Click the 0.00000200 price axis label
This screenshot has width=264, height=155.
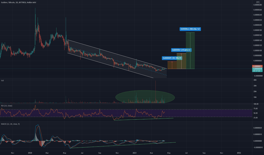point(257,25)
